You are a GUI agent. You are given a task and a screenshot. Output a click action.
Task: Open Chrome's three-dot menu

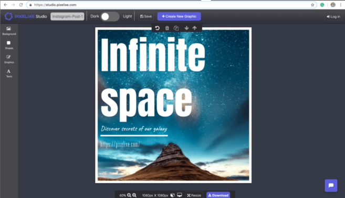click(x=341, y=5)
